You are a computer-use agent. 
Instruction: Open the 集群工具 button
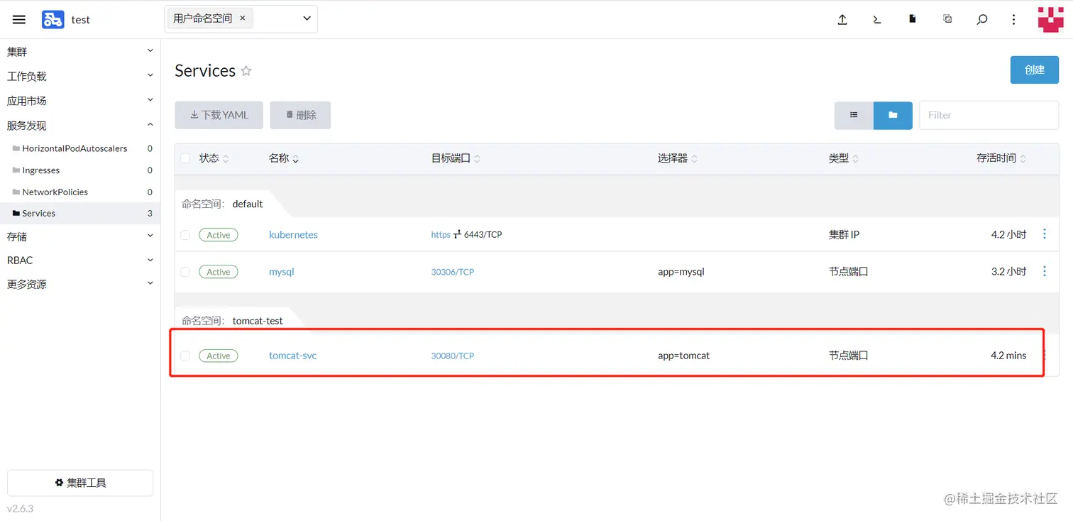point(80,483)
